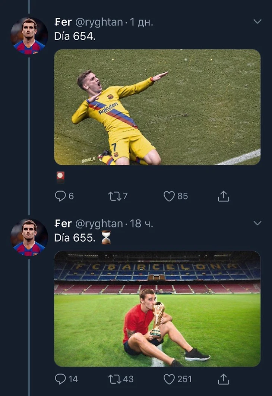Open tweet options chevron on Día 654 tweet

(x=257, y=22)
